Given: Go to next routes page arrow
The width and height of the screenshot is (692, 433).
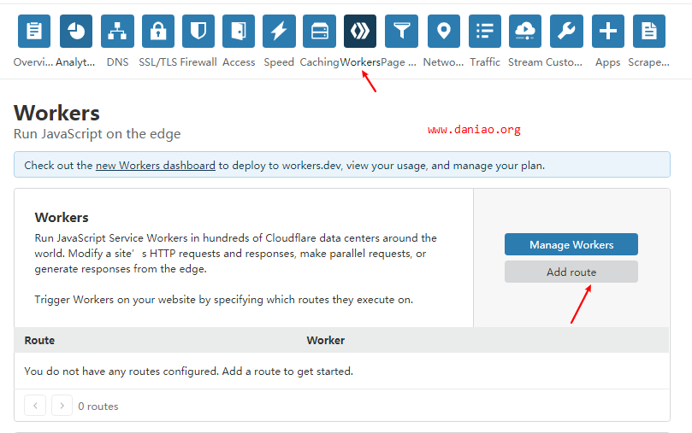Looking at the screenshot, I should (x=62, y=406).
